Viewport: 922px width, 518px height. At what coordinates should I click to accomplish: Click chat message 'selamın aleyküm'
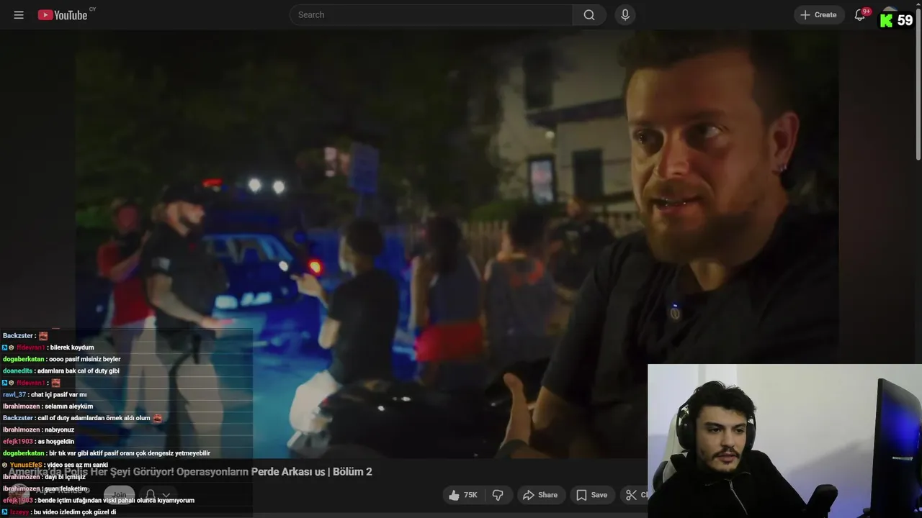click(x=68, y=406)
